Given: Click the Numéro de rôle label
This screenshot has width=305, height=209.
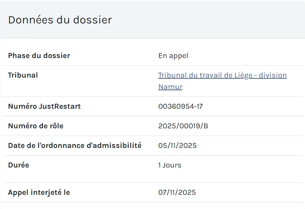Looking at the screenshot, I should [x=36, y=126].
